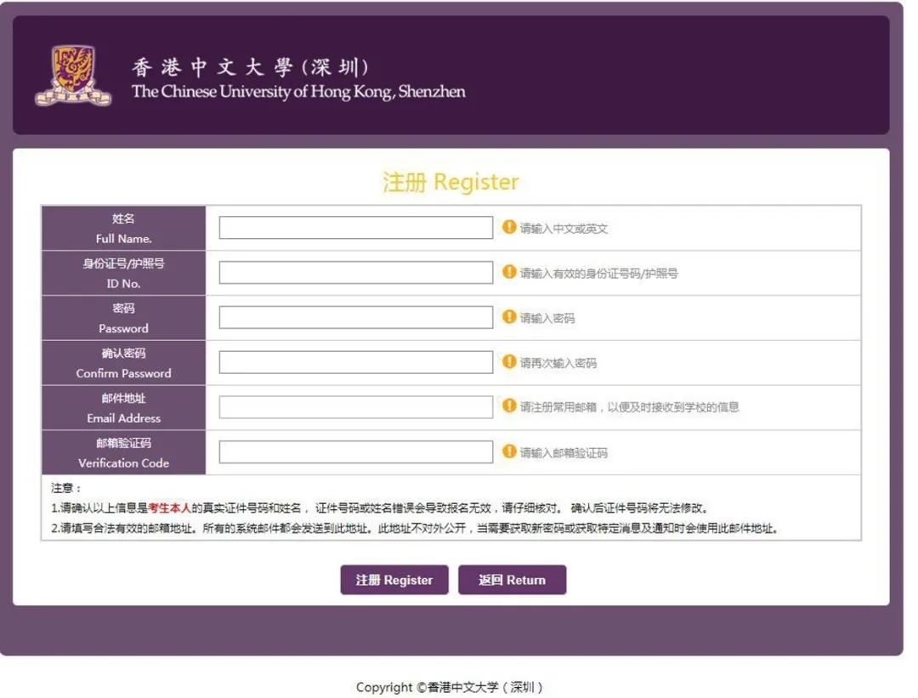This screenshot has height=698, width=918.
Task: Click the 密码 Password label
Action: [x=123, y=318]
